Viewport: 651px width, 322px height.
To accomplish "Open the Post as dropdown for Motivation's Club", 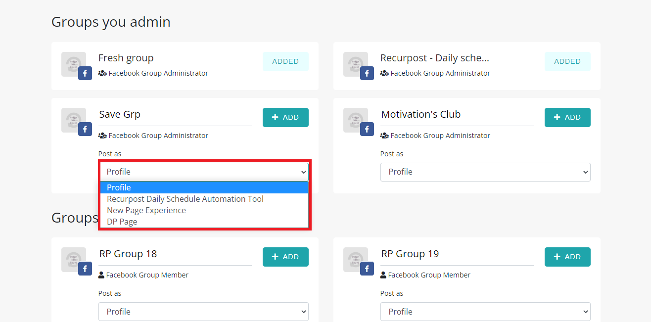I will coord(485,172).
